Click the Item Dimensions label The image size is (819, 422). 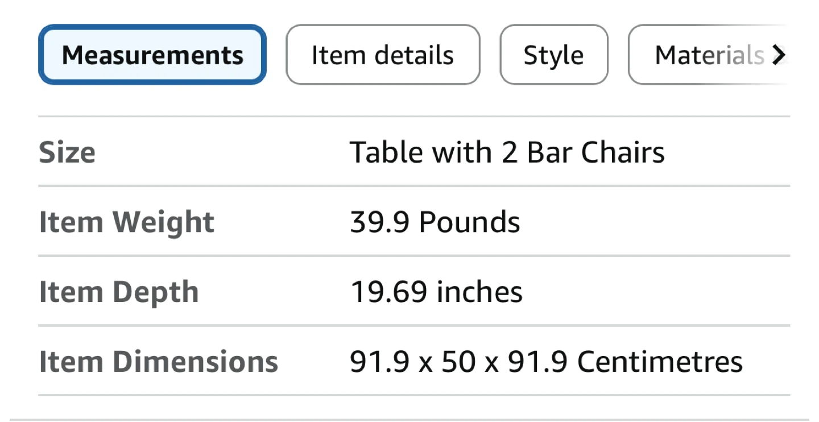point(158,362)
